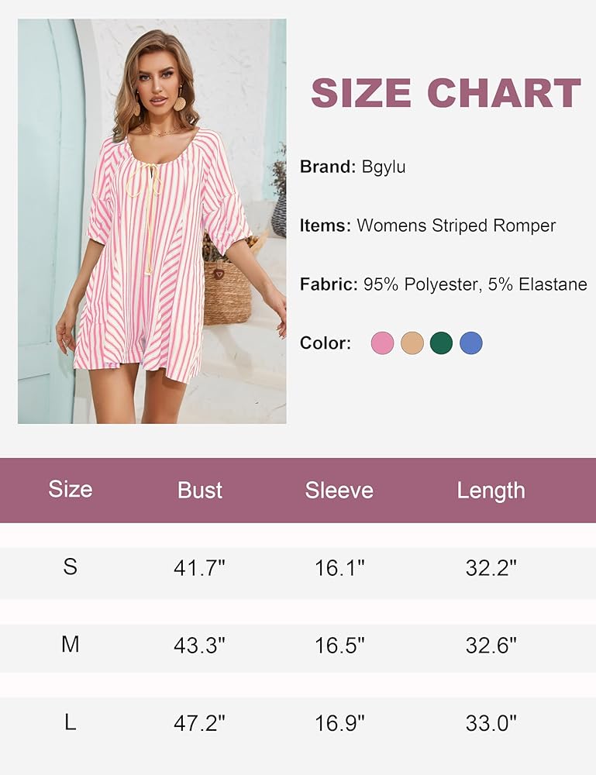Viewport: 596px width, 775px height.
Task: Click the striped romper model photo
Action: pos(152,221)
